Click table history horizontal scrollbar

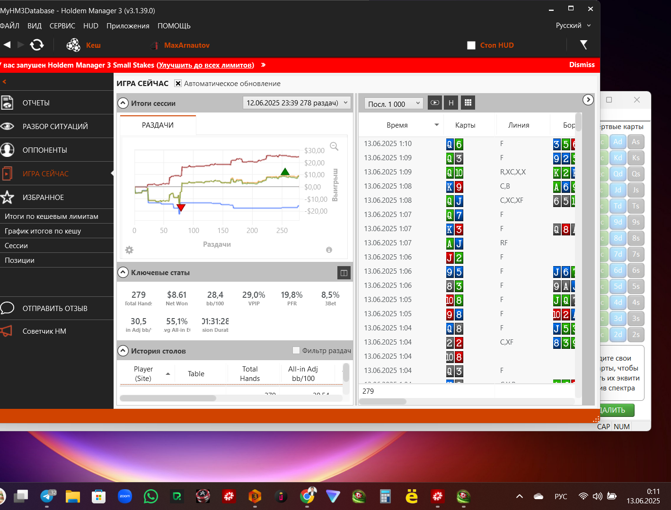tap(168, 398)
